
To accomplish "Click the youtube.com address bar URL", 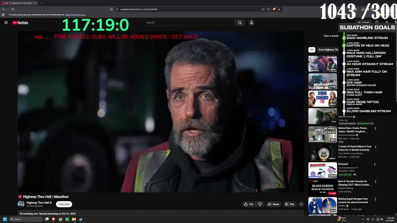I will pos(139,9).
